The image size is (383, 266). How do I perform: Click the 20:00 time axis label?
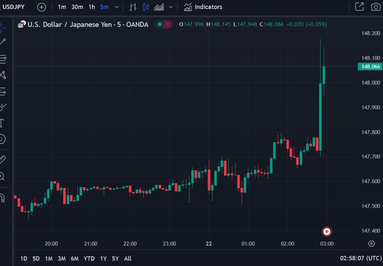click(x=51, y=244)
